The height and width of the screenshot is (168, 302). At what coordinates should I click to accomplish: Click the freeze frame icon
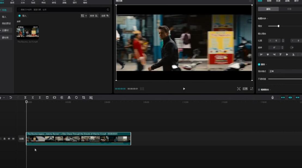54,97
